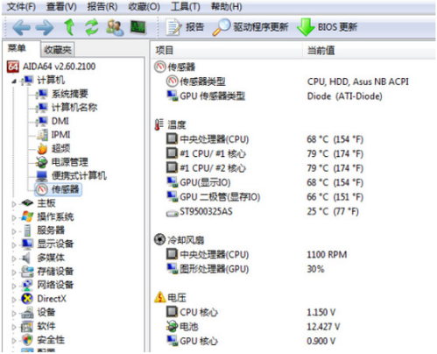Click the 报告 report toolbar button
The image size is (437, 354).
pyautogui.click(x=185, y=27)
